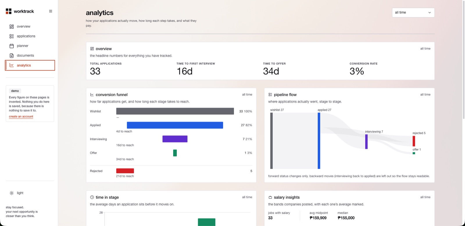Open the documents page

tap(30, 55)
